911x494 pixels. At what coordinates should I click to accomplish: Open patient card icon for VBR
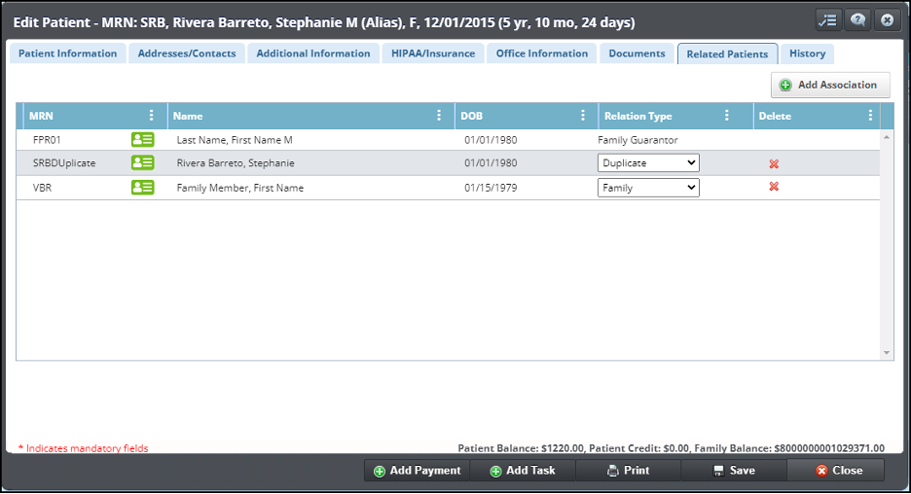tap(142, 188)
